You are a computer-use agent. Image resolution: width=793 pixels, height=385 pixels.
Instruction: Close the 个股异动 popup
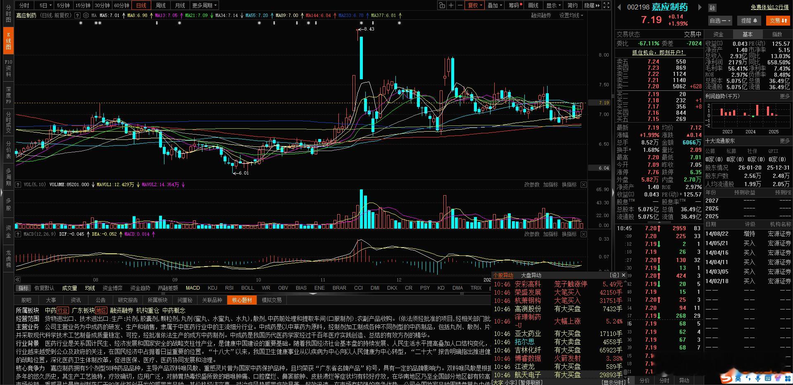tap(624, 275)
